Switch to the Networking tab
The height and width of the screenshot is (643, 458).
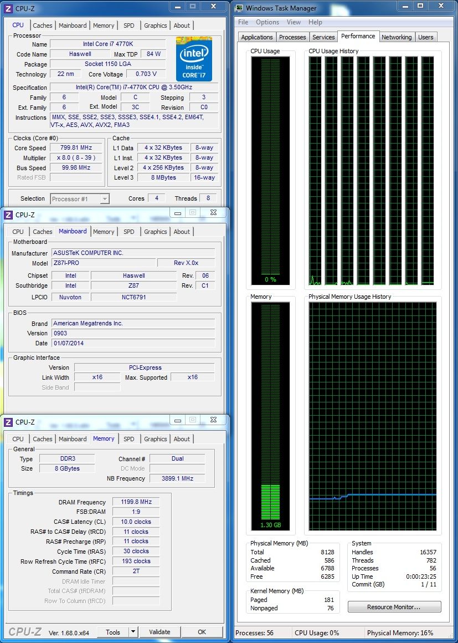pyautogui.click(x=397, y=37)
